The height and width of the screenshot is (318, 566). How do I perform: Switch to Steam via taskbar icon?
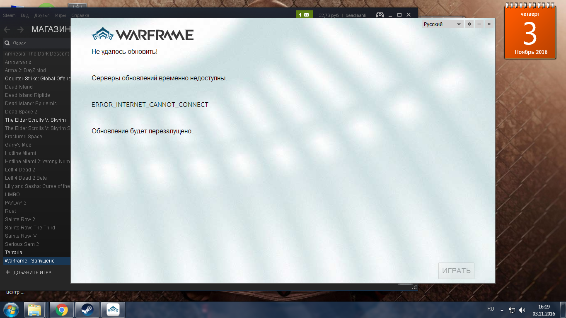[87, 310]
